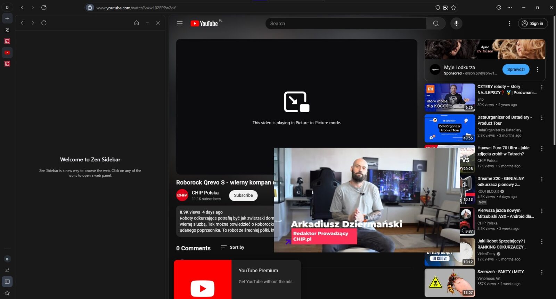Image resolution: width=556 pixels, height=299 pixels.
Task: Open Jaki Robot Sprzątający ranking title
Action: click(x=502, y=244)
